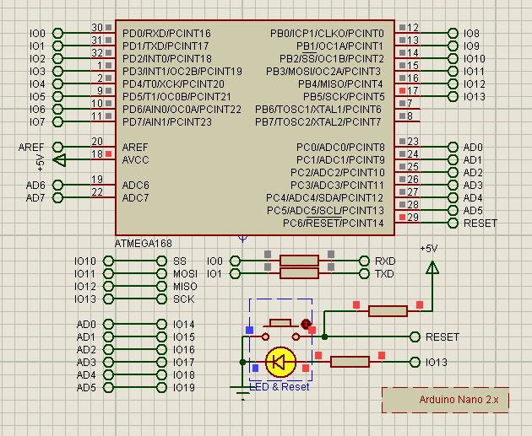This screenshot has width=532, height=436.
Task: Click the pull-up resistor connected to +5V
Action: (x=388, y=311)
